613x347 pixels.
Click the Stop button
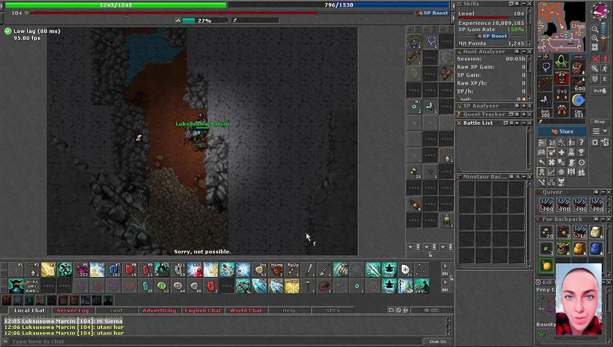(600, 121)
